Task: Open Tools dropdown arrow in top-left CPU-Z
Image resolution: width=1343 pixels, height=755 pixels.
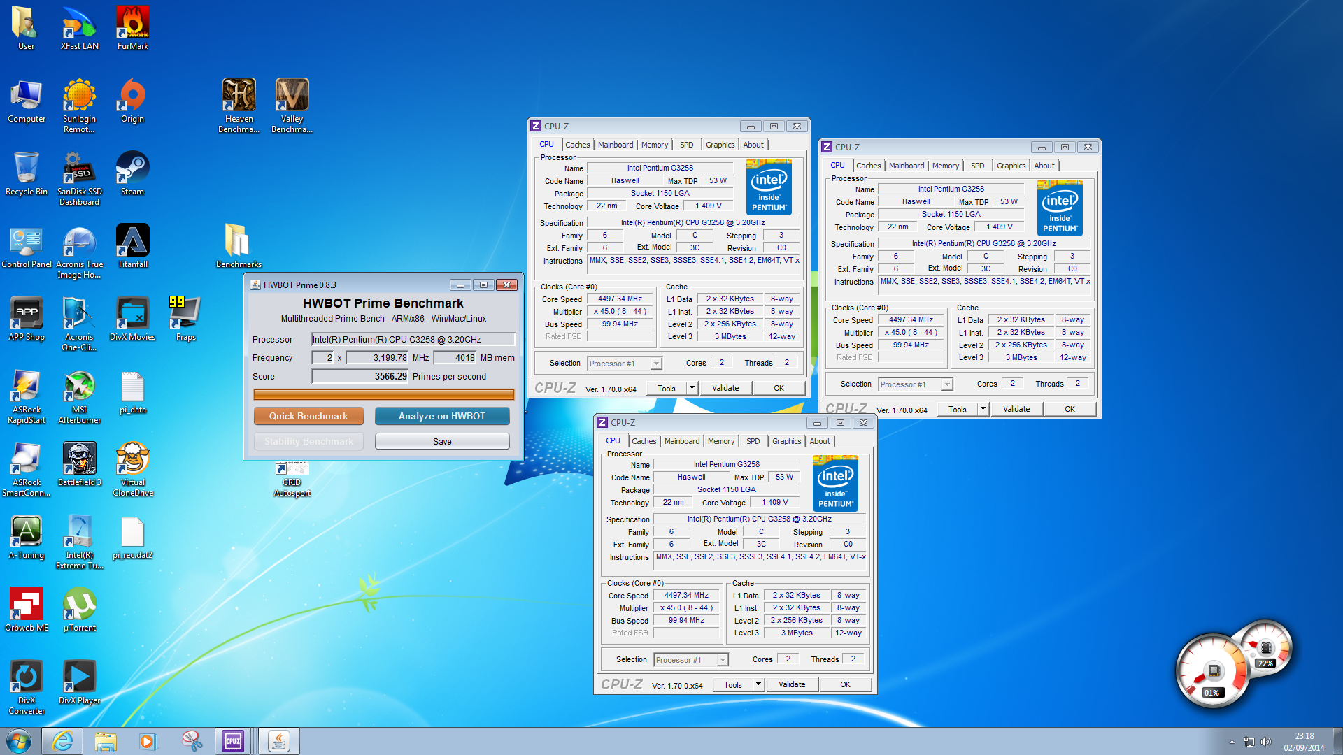Action: [692, 388]
